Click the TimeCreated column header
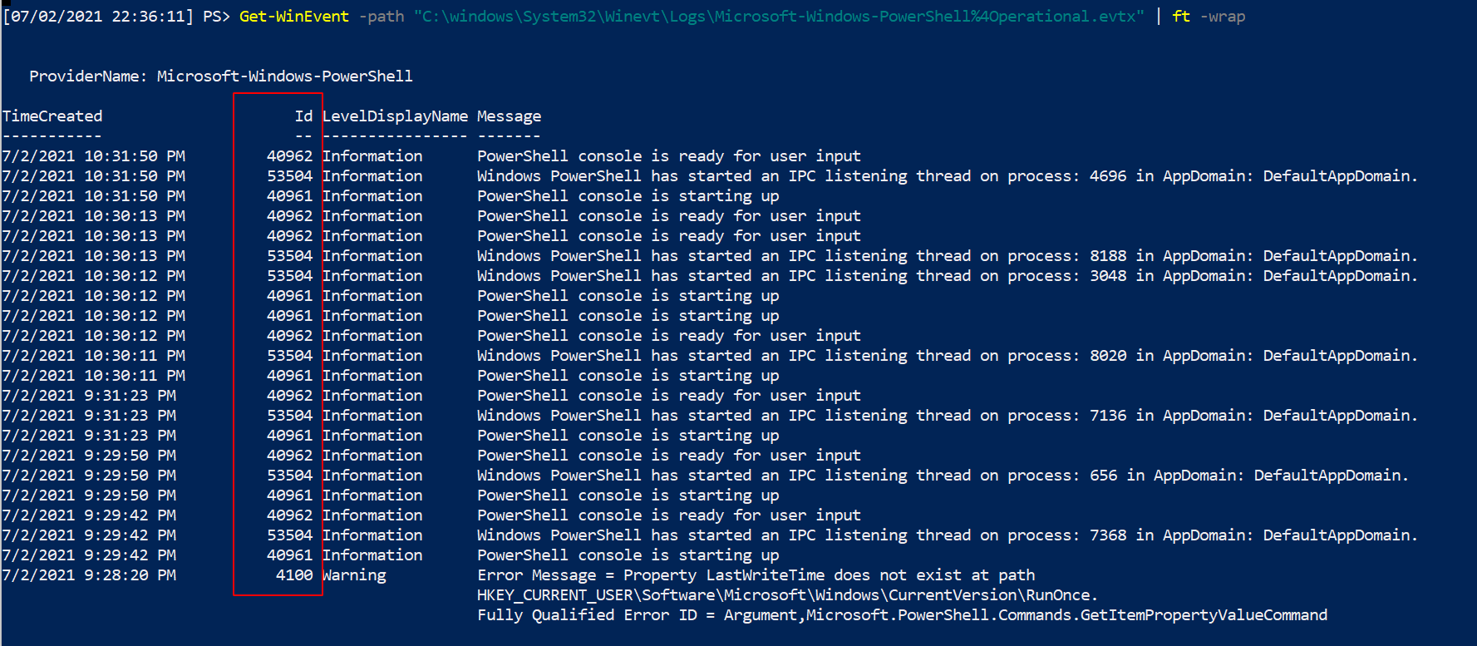Screen dimensions: 1477x646 click(x=52, y=116)
